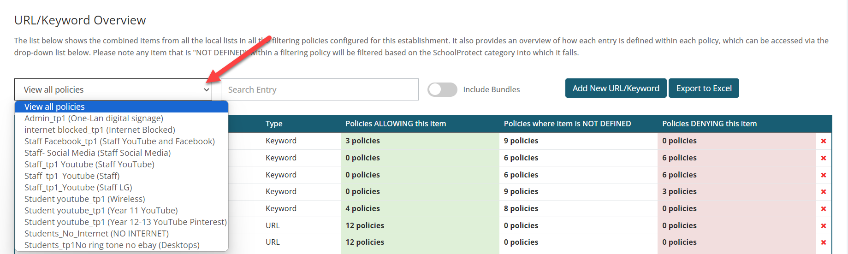This screenshot has width=848, height=254.
Task: Click Export to Excel button
Action: (x=704, y=88)
